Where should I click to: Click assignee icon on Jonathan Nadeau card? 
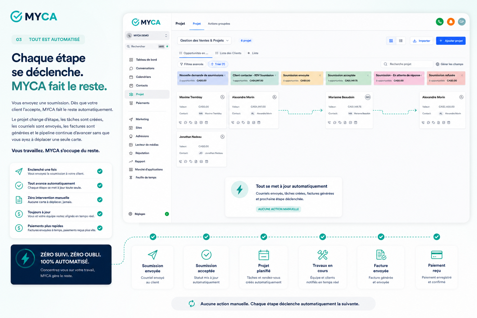[222, 137]
